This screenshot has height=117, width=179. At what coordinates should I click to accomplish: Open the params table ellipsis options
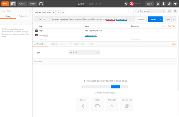163,26
